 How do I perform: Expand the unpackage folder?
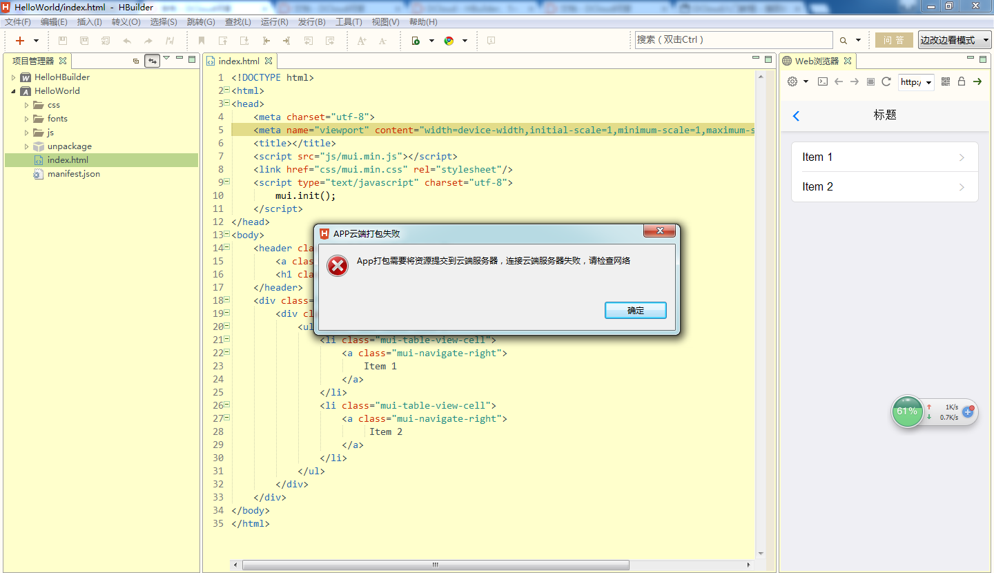[26, 146]
